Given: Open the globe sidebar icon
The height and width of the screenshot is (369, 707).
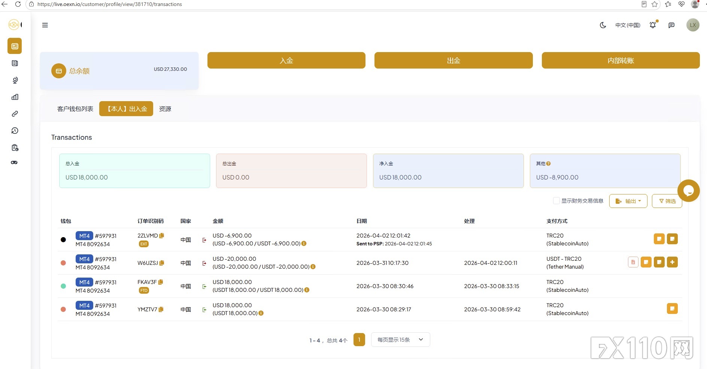Looking at the screenshot, I should pyautogui.click(x=15, y=80).
